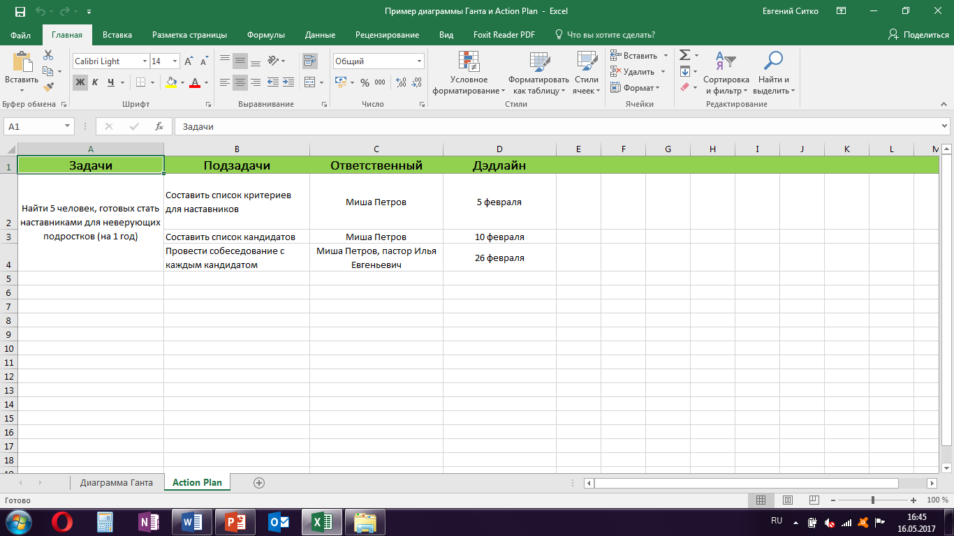Switch to Диаграмма Ганта sheet tab
The width and height of the screenshot is (954, 536).
tap(116, 482)
